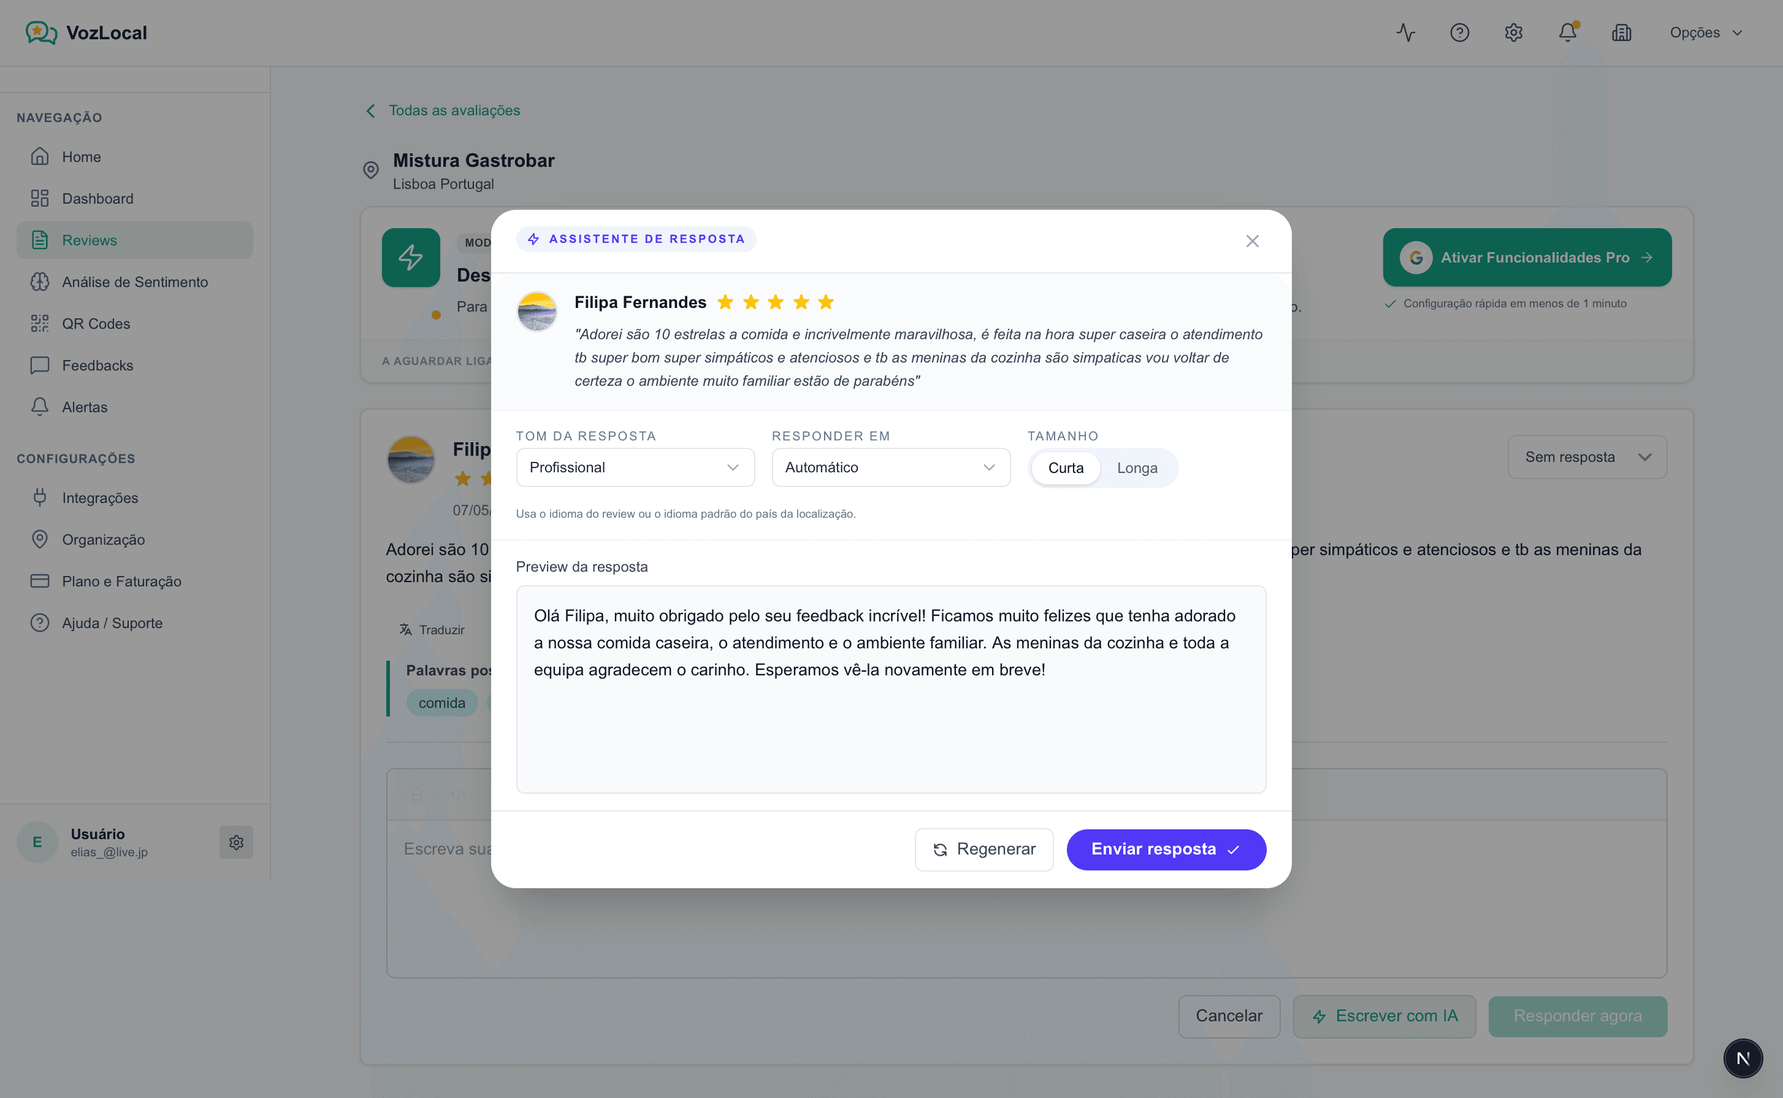Go to Home in the sidebar
Image resolution: width=1783 pixels, height=1098 pixels.
(135, 157)
